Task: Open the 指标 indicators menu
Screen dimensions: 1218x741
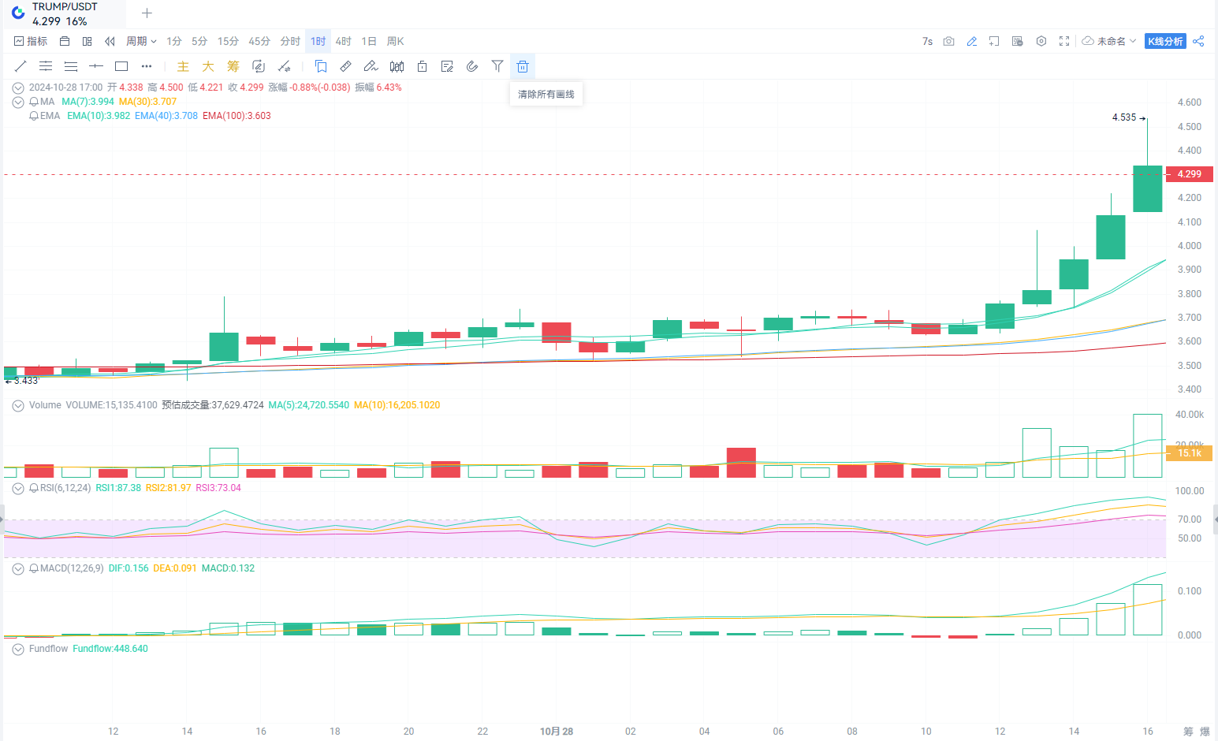Action: pyautogui.click(x=31, y=41)
